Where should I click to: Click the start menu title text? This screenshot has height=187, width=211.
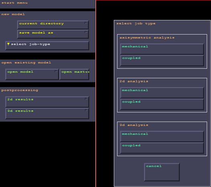tap(14, 3)
